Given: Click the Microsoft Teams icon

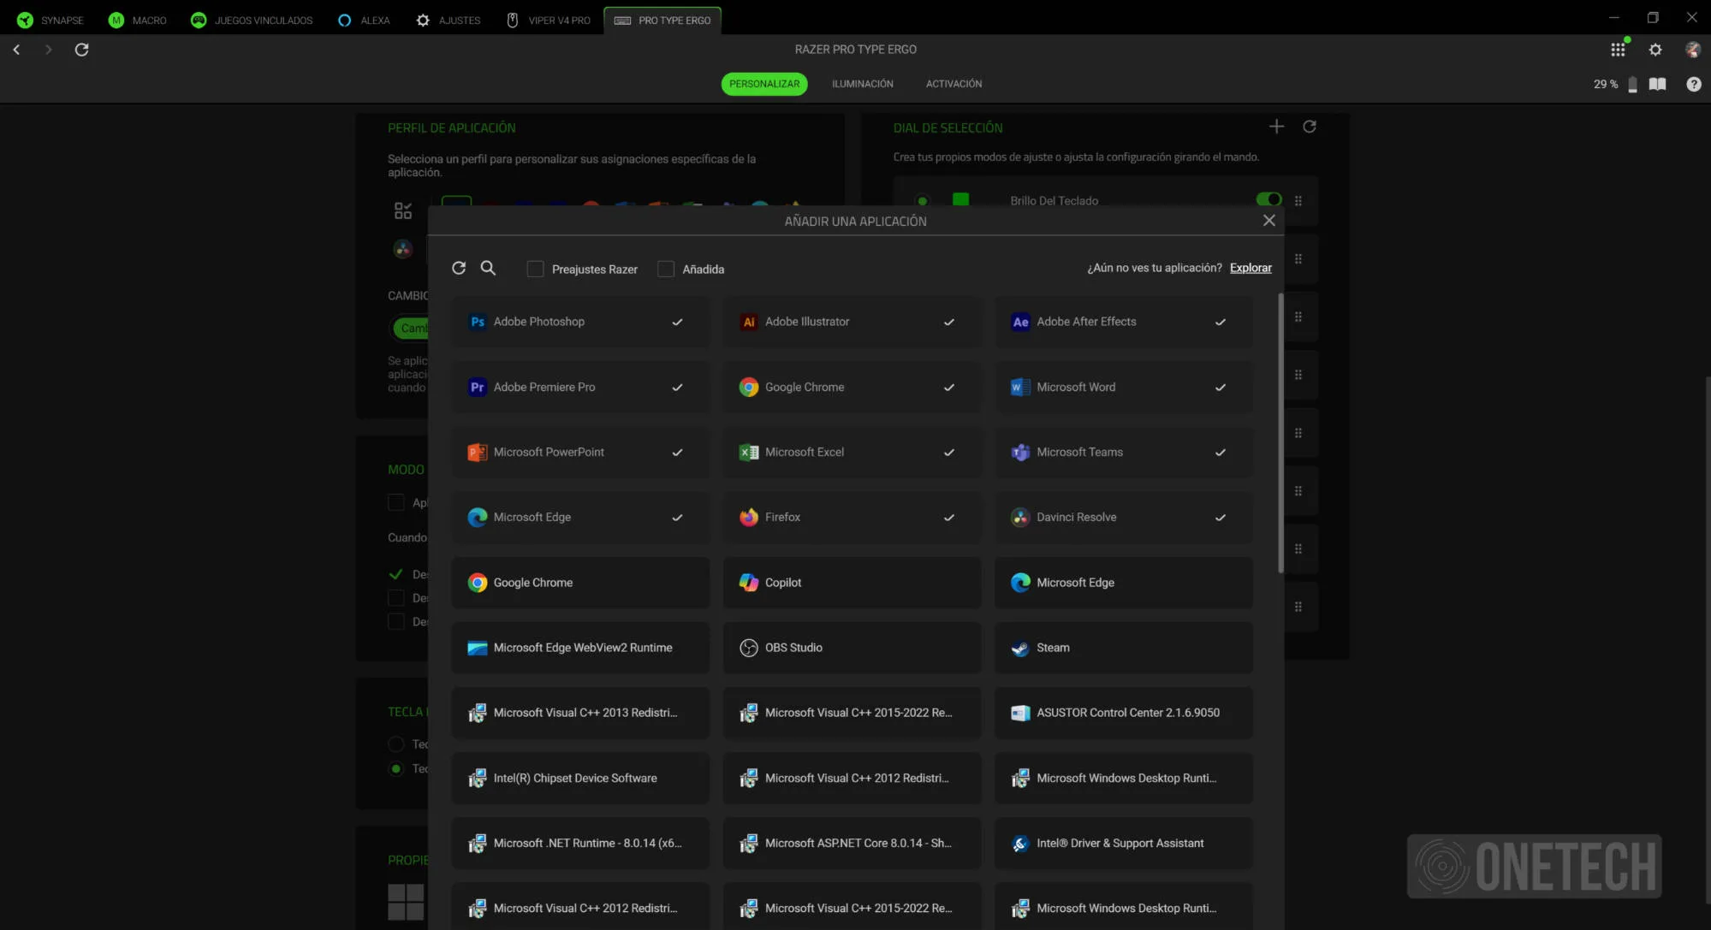Looking at the screenshot, I should coord(1020,453).
